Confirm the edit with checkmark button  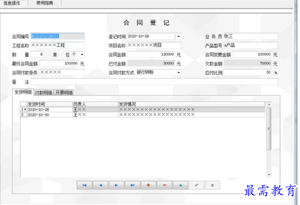196,185
